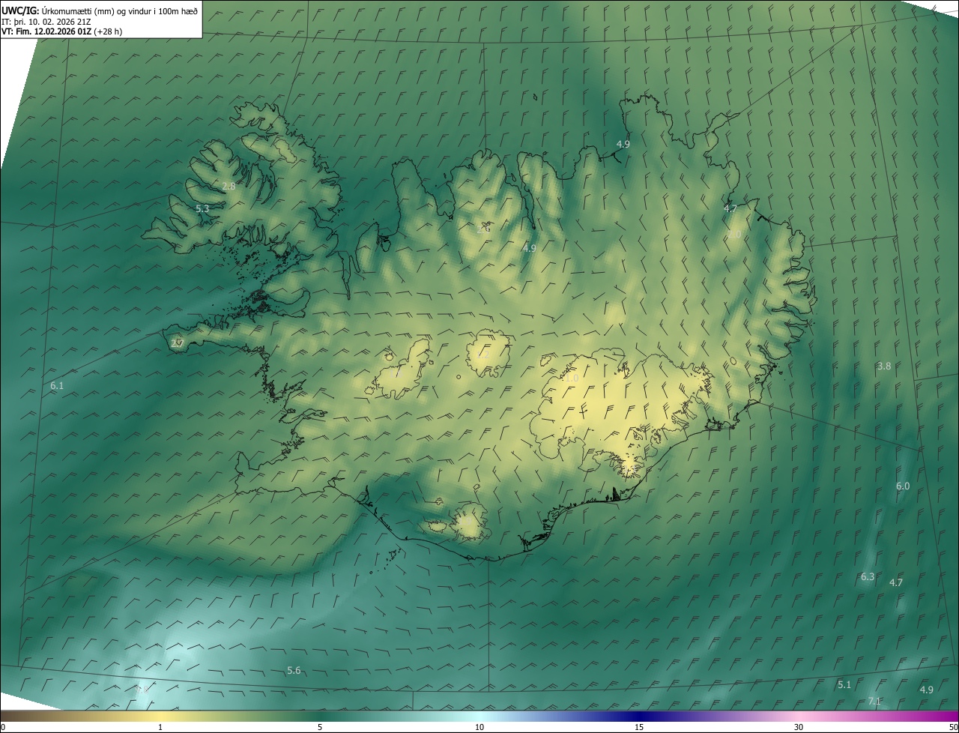The width and height of the screenshot is (959, 733).
Task: Click the title line "UWC/IG: Úrkomumætti (mm) og vindur í 100m hæð"
Action: pos(100,10)
